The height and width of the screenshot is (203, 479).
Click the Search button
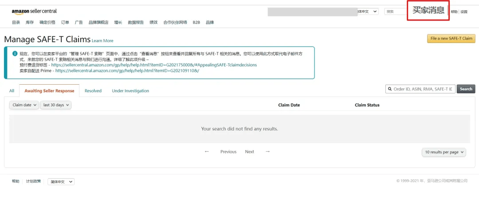click(x=466, y=89)
